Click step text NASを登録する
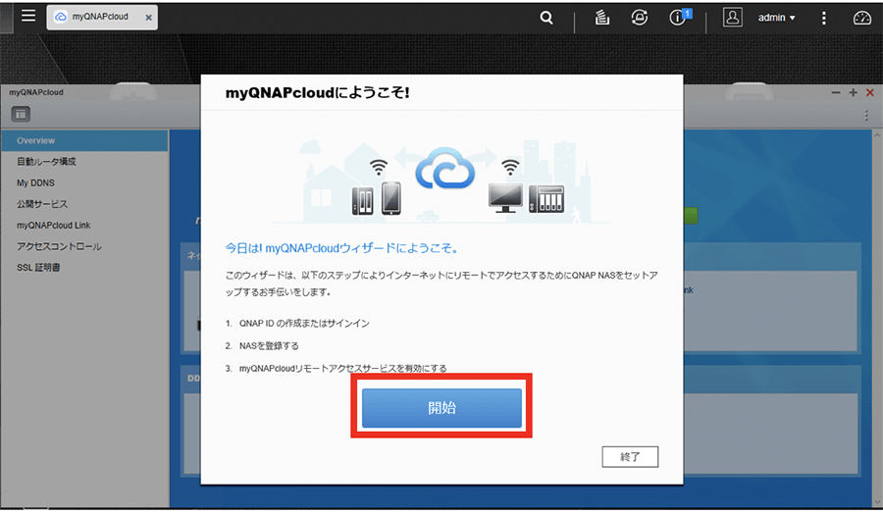This screenshot has height=514, width=883. [269, 345]
